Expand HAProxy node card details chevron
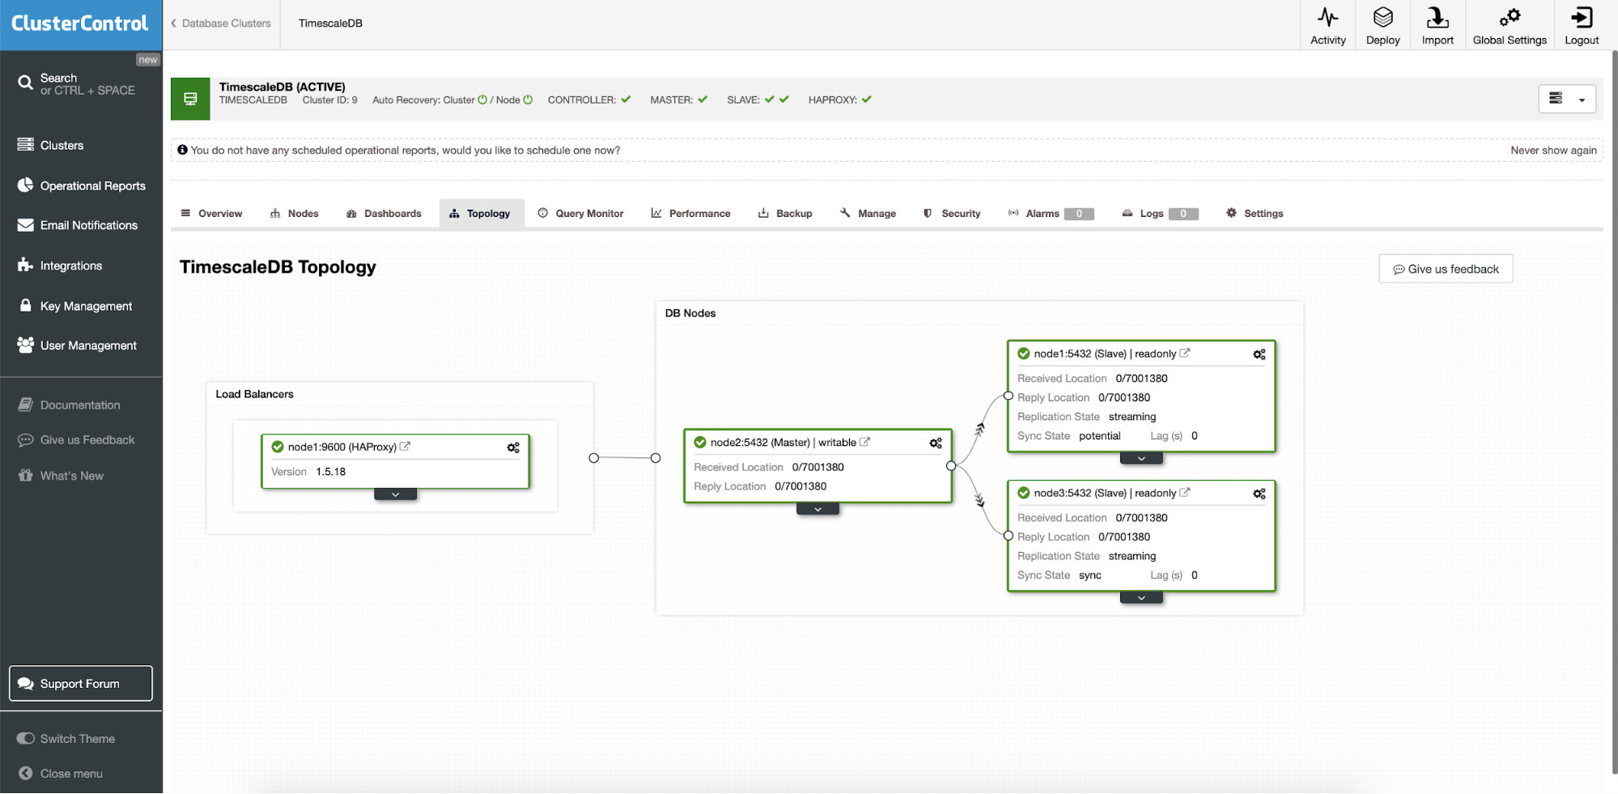This screenshot has width=1618, height=794. tap(395, 495)
